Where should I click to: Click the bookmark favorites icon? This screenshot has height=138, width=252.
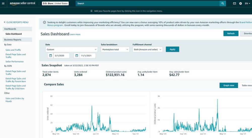click(x=91, y=11)
